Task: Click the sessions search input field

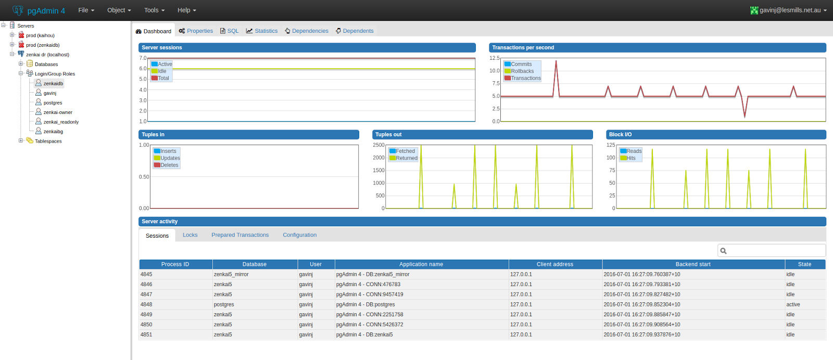Action: click(x=772, y=251)
